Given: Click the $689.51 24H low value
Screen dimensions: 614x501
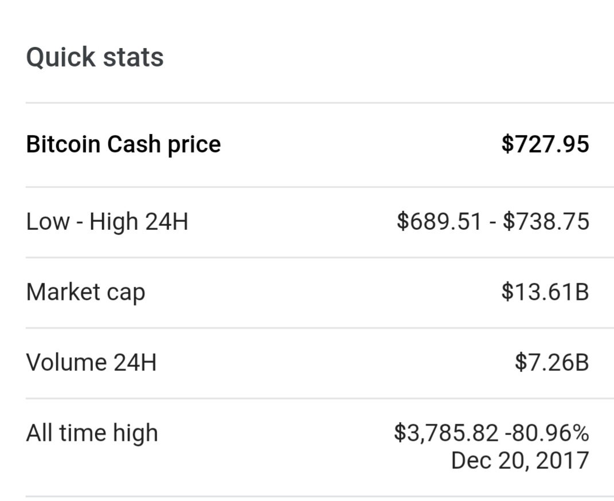Looking at the screenshot, I should [x=439, y=221].
